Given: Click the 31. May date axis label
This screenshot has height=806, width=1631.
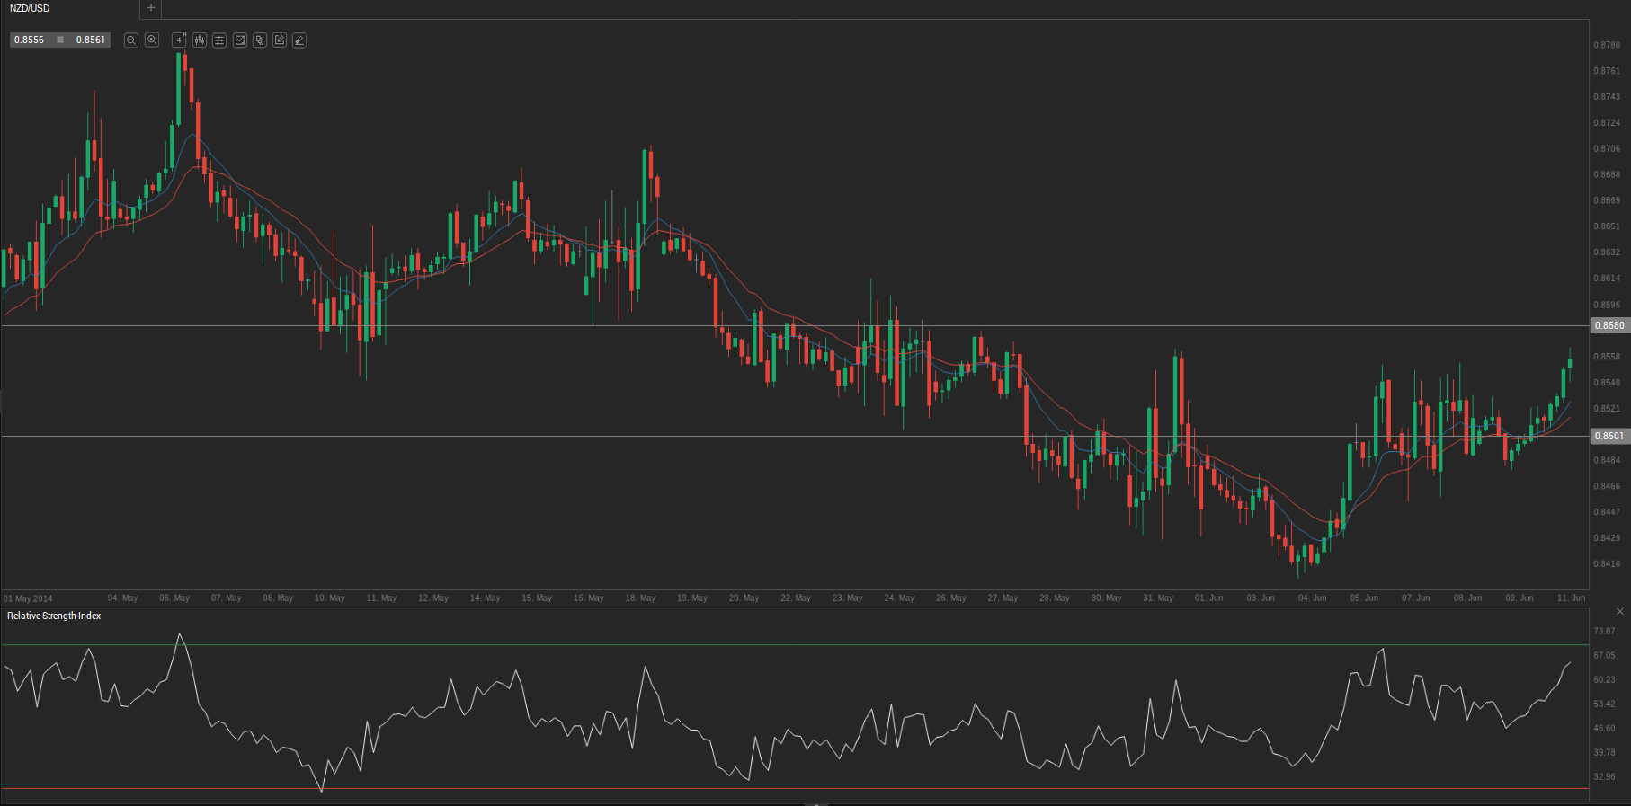Looking at the screenshot, I should click(x=1158, y=598).
